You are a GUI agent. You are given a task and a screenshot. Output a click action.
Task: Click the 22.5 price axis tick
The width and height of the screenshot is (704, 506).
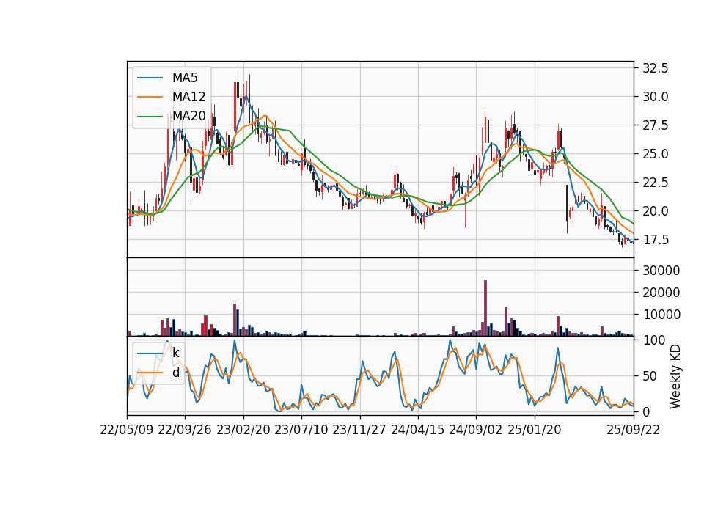tap(656, 183)
